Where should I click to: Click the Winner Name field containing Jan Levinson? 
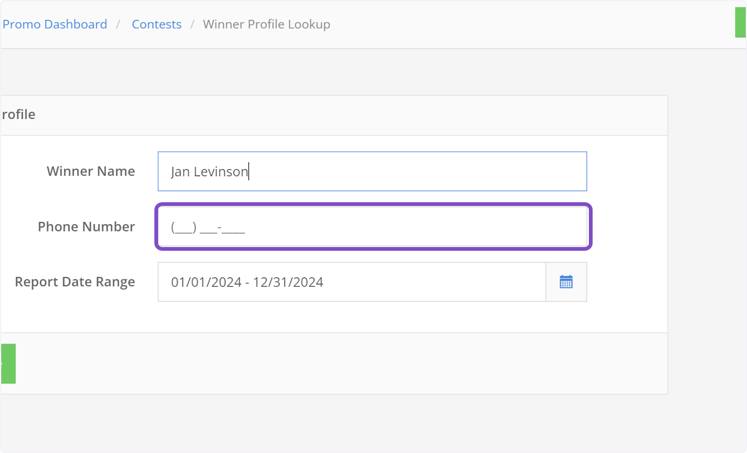(x=372, y=171)
